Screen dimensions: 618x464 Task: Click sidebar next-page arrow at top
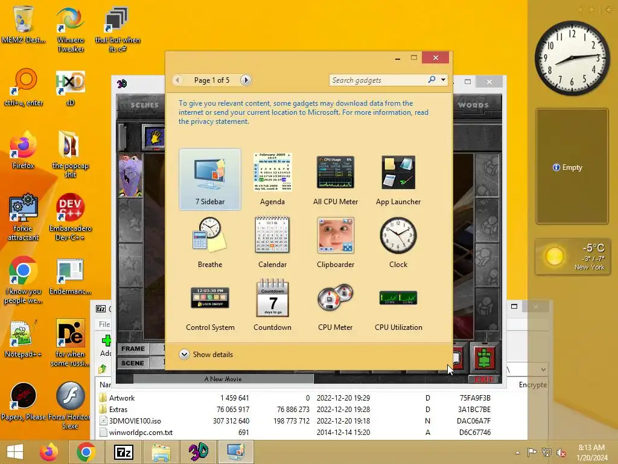(591, 10)
